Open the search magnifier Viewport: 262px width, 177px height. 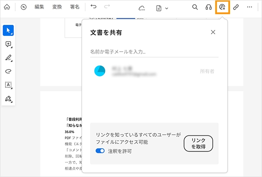pyautogui.click(x=195, y=7)
